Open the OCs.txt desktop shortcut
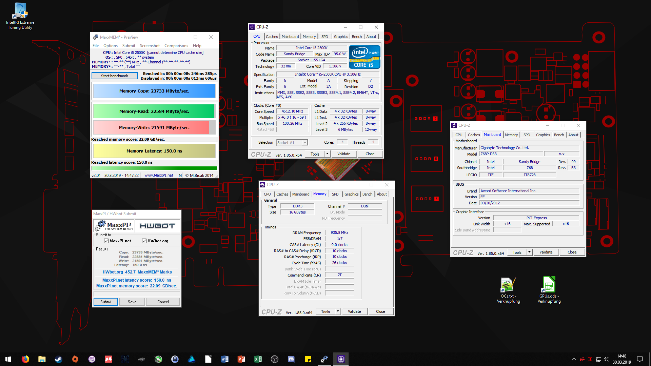This screenshot has height=366, width=651. click(x=508, y=290)
